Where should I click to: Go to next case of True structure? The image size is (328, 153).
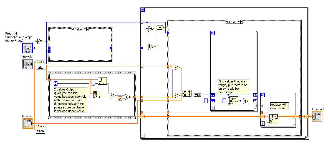pos(241,22)
